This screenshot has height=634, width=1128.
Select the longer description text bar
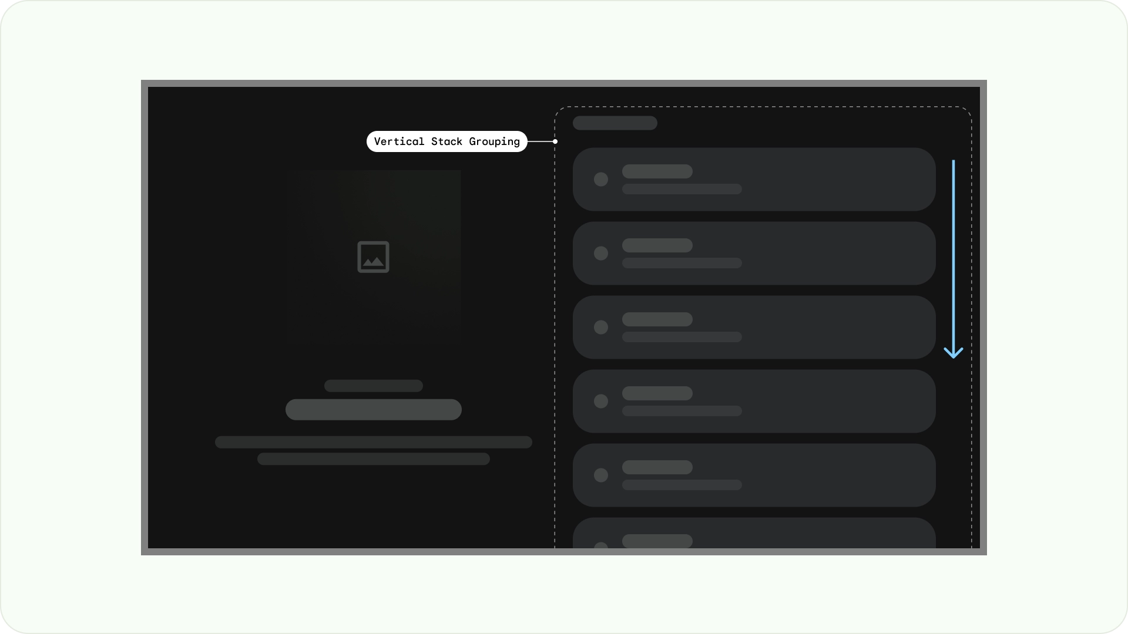(374, 441)
